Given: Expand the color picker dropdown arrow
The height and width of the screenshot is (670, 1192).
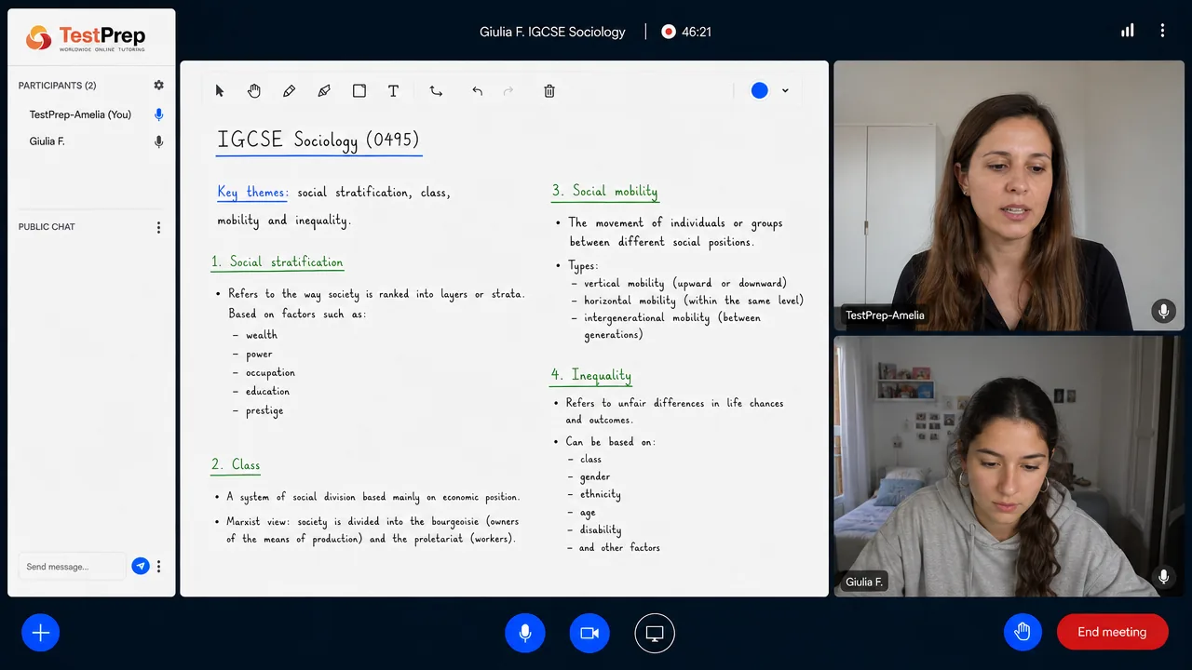Looking at the screenshot, I should (785, 91).
